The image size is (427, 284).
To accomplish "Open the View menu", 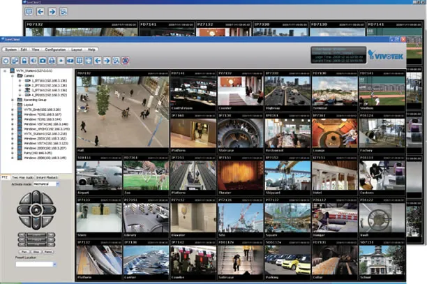I will pos(36,50).
